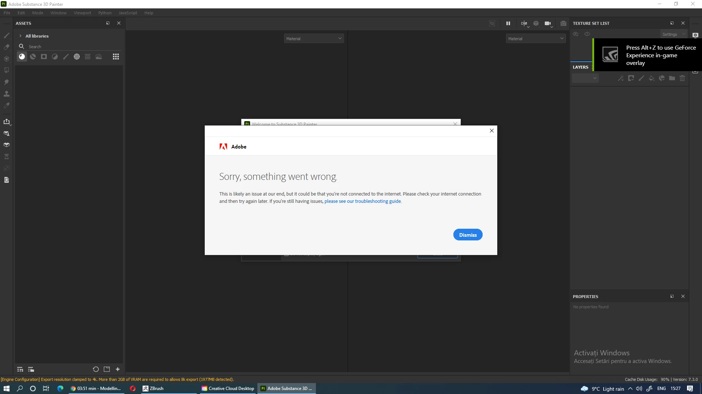Select the Smart materials filter icon
The height and width of the screenshot is (394, 702).
(x=33, y=57)
